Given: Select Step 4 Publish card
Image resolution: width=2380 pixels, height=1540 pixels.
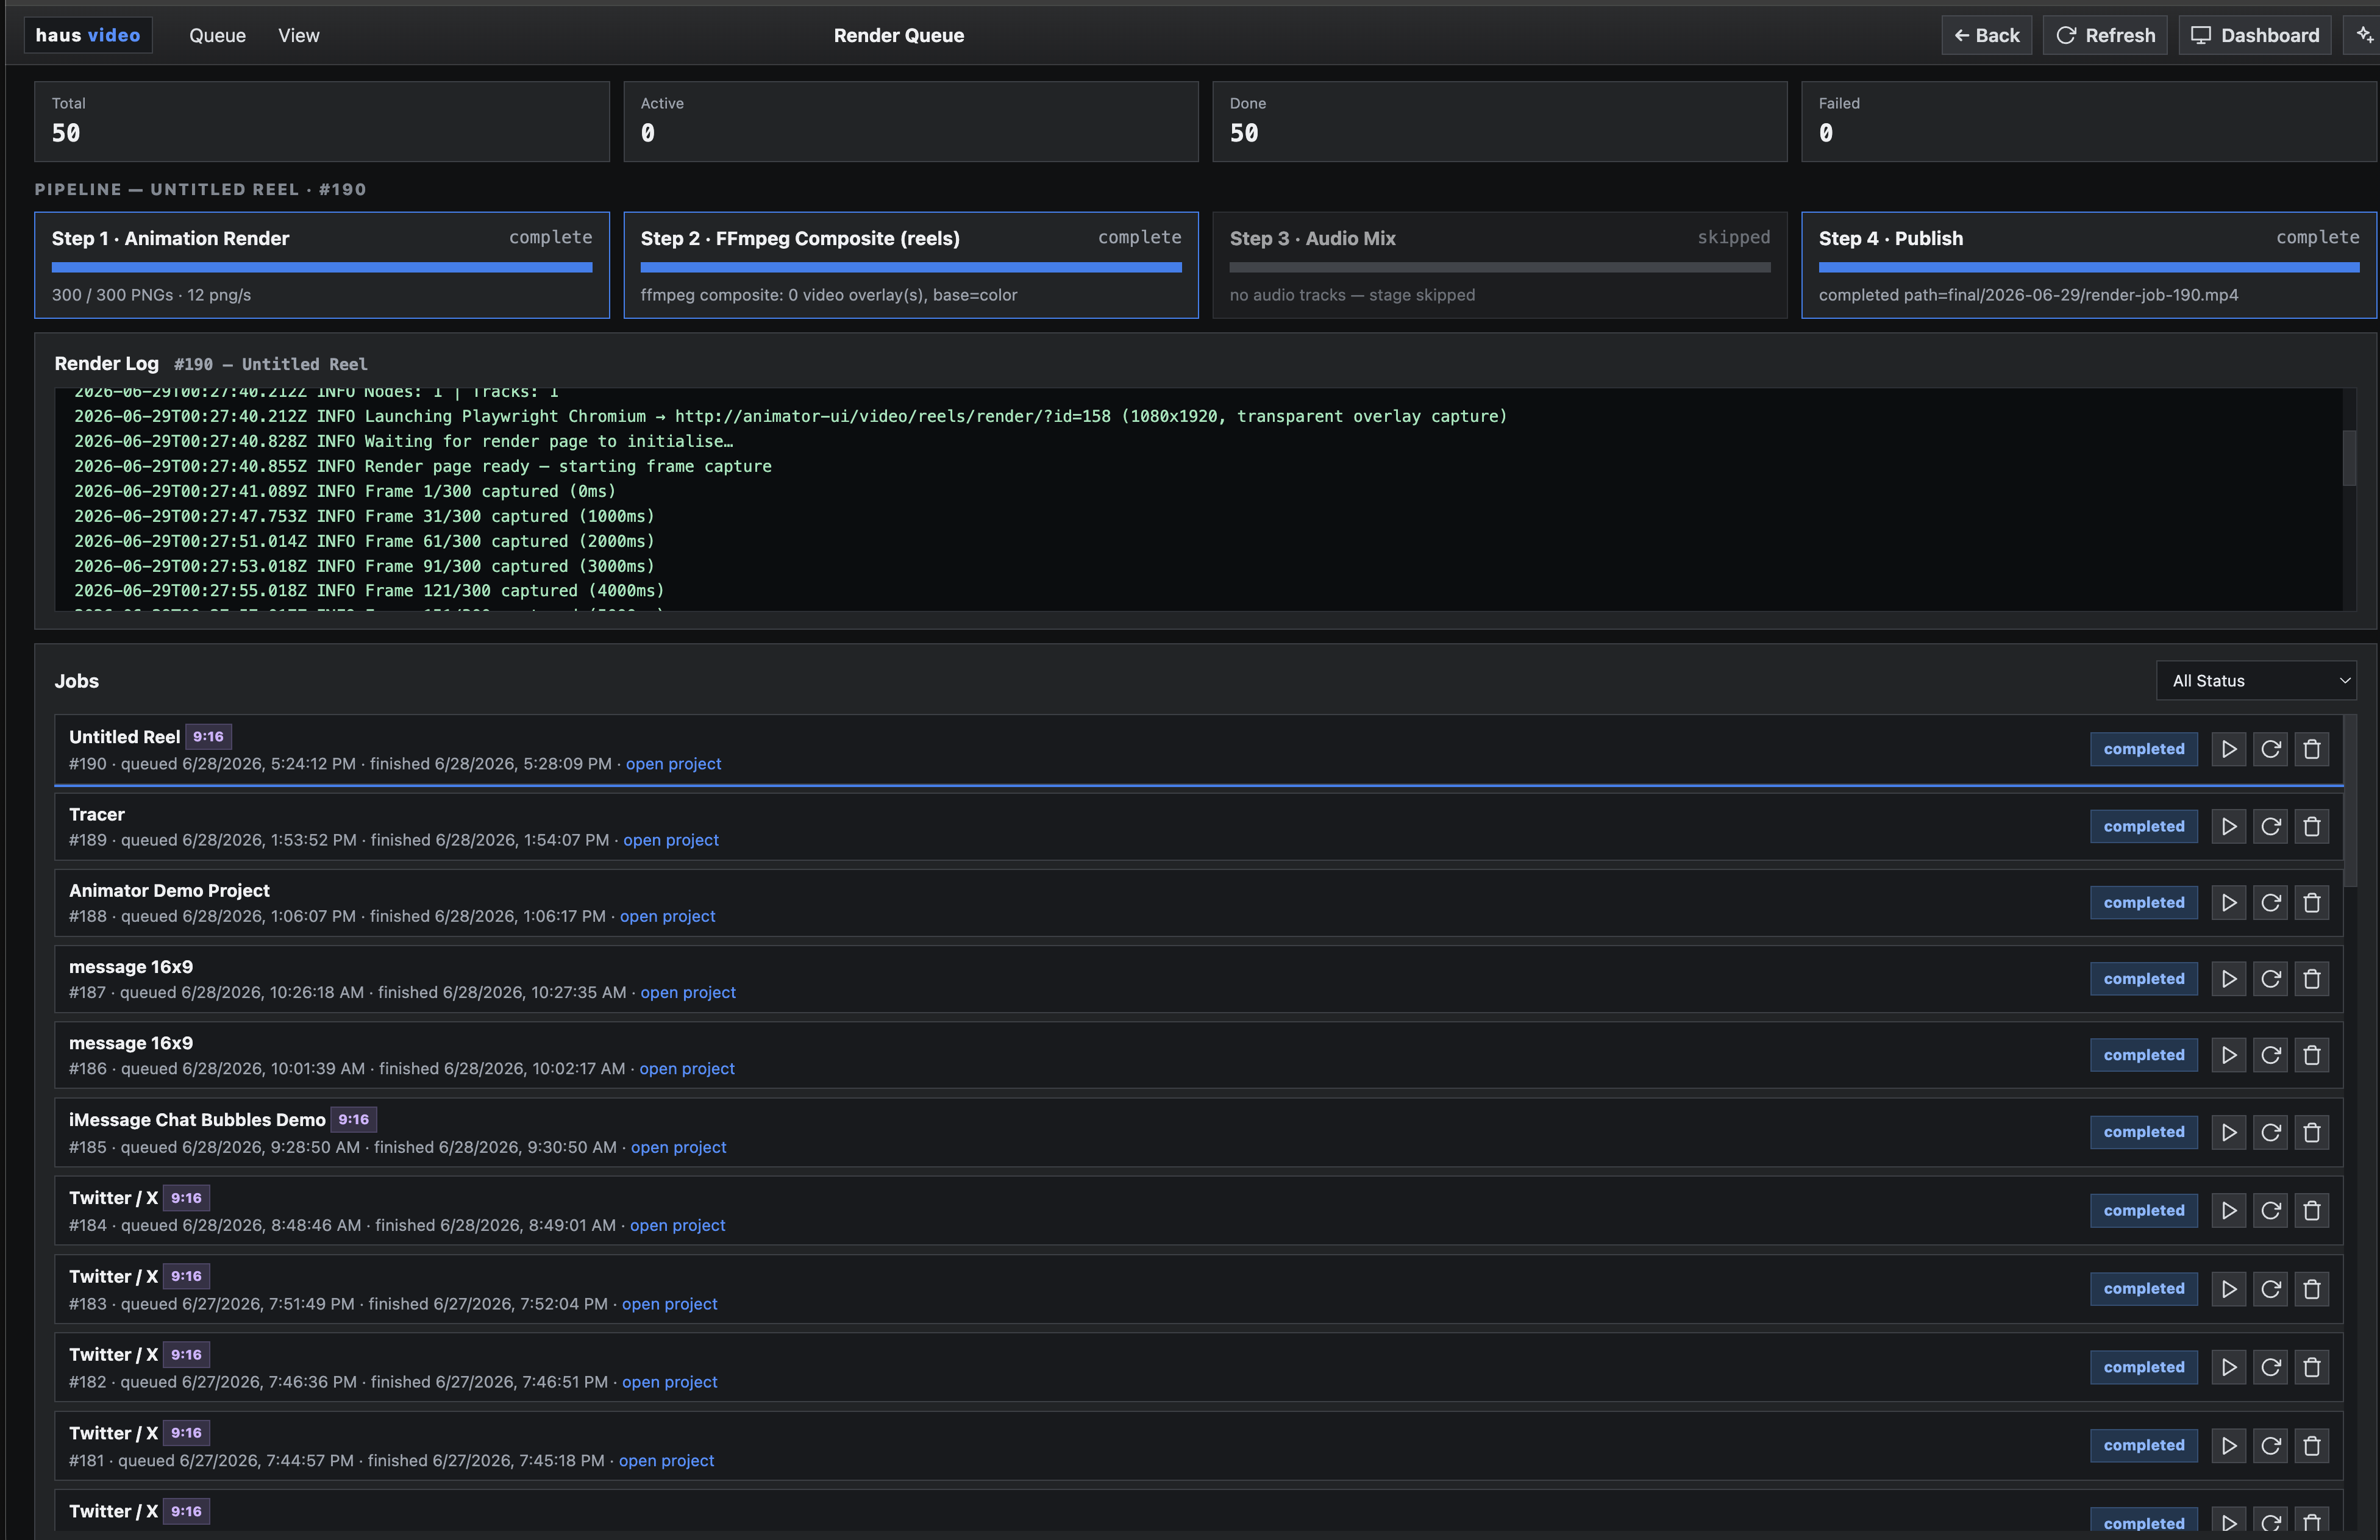Looking at the screenshot, I should coord(2088,265).
